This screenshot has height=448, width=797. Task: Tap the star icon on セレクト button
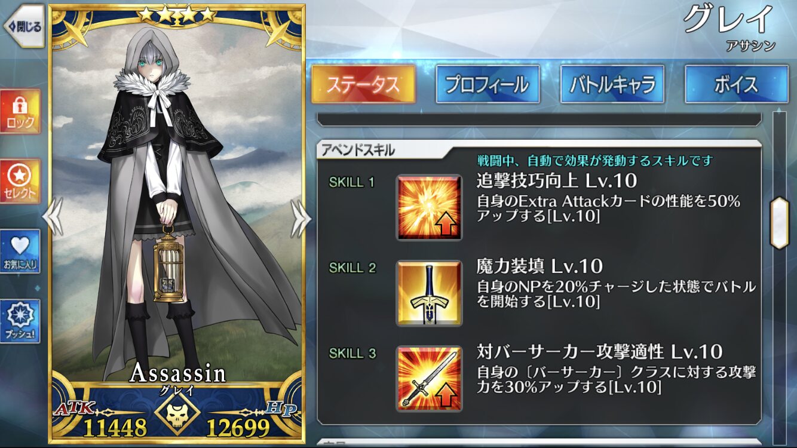click(20, 174)
